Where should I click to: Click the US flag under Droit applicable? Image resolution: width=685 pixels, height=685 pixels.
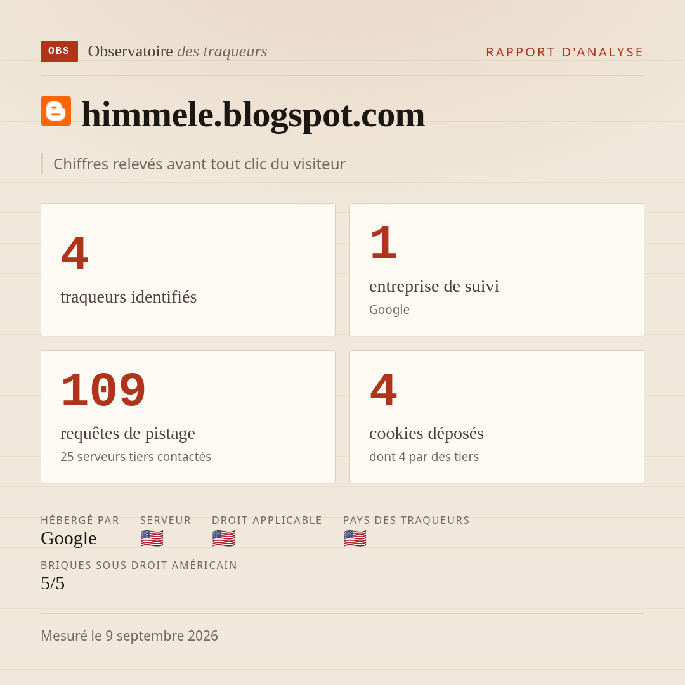pos(224,538)
